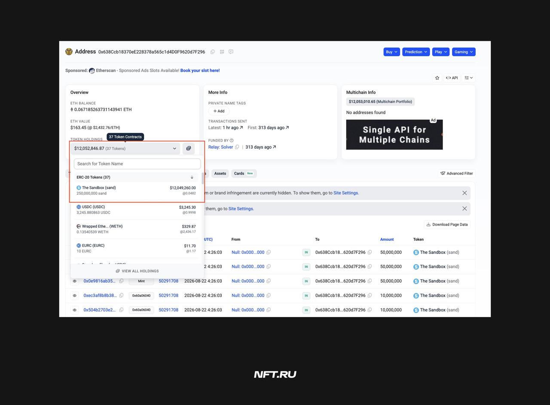The height and width of the screenshot is (405, 550).
Task: Copy the transaction hash 0x0e9816ab35...
Action: pyautogui.click(x=121, y=281)
